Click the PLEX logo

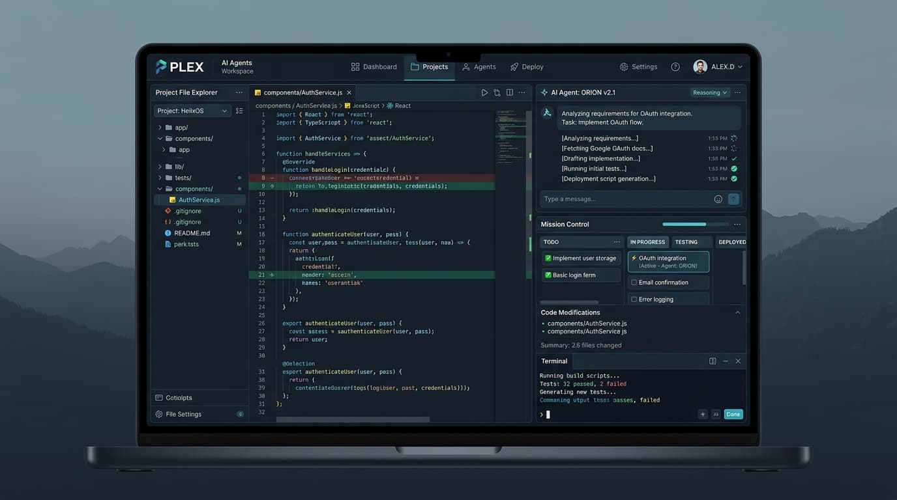[179, 66]
